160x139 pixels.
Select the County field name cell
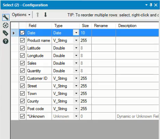click(39, 101)
